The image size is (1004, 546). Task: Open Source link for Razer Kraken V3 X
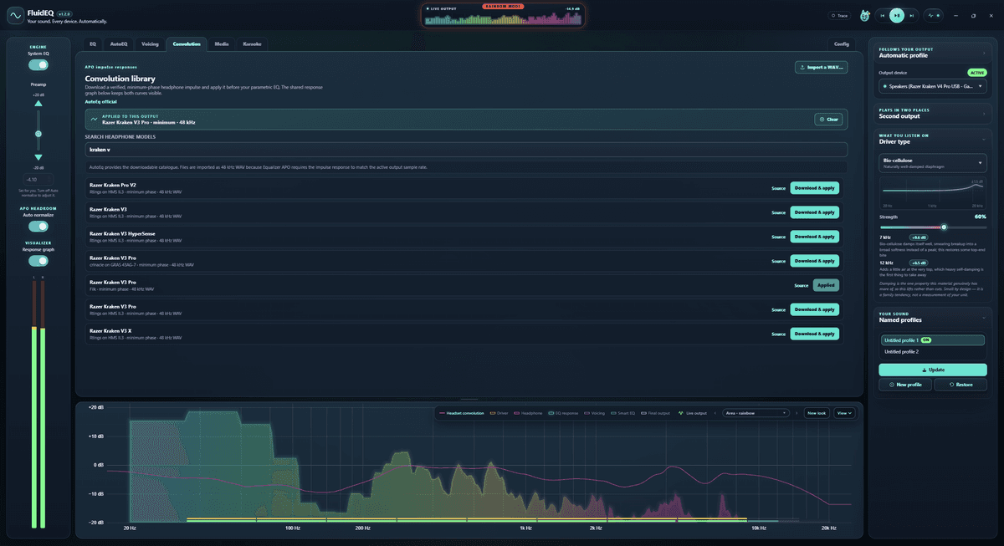pyautogui.click(x=778, y=334)
